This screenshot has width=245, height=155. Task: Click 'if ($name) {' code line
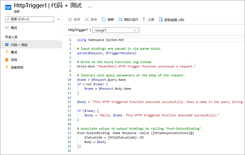click(88, 111)
